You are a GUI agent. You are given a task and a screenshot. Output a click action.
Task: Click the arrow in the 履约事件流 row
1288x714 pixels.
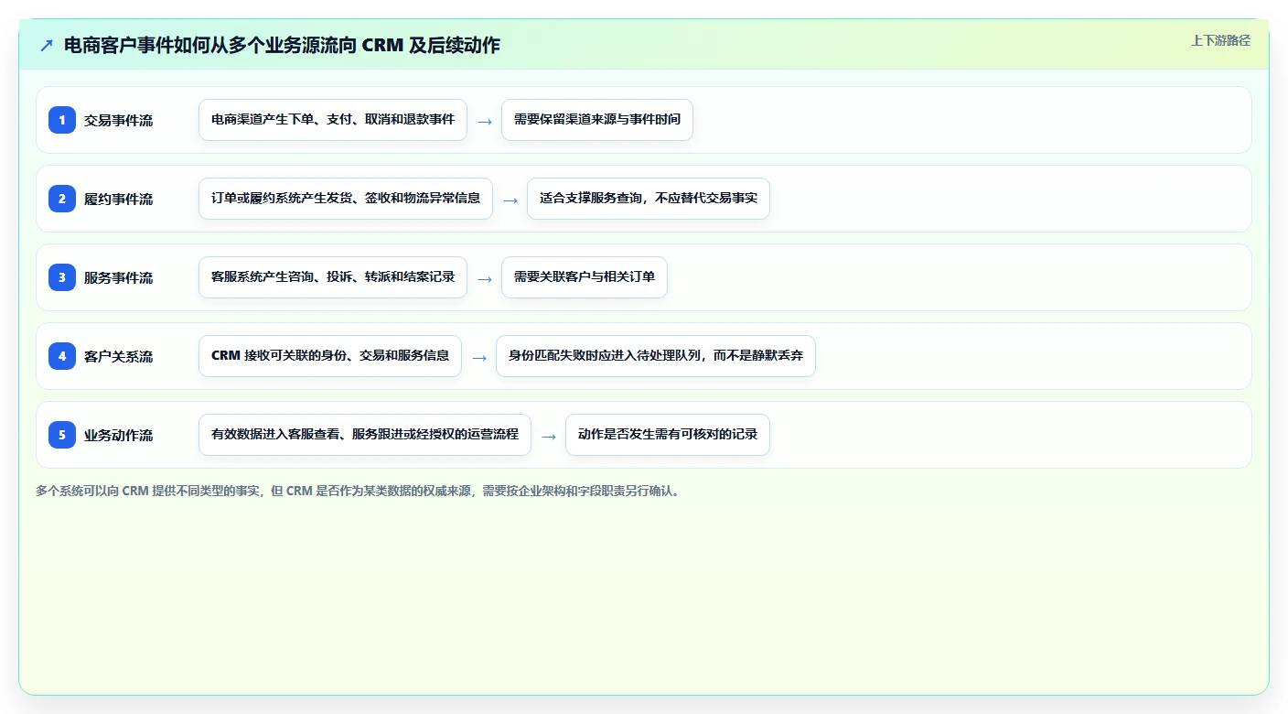tap(510, 200)
